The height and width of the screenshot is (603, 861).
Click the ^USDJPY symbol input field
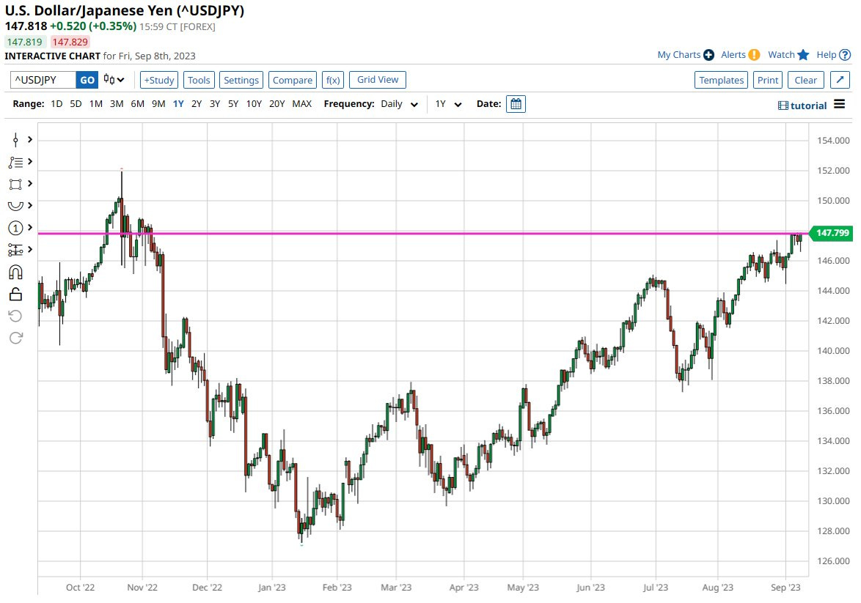coord(43,80)
